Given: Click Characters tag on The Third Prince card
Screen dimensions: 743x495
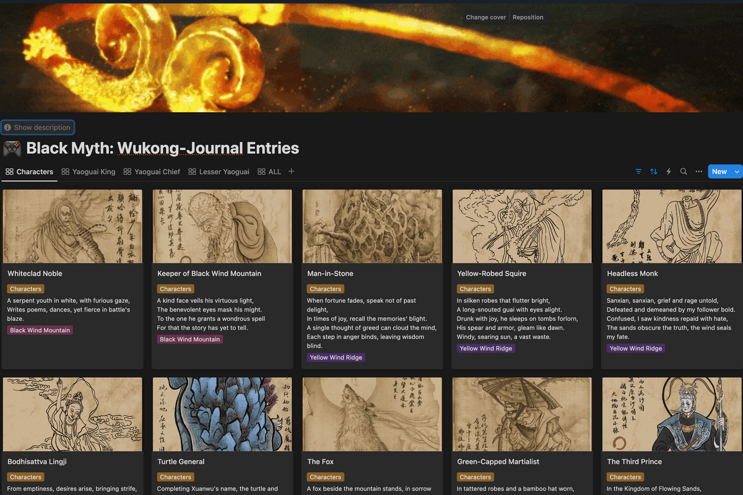Looking at the screenshot, I should (x=625, y=477).
